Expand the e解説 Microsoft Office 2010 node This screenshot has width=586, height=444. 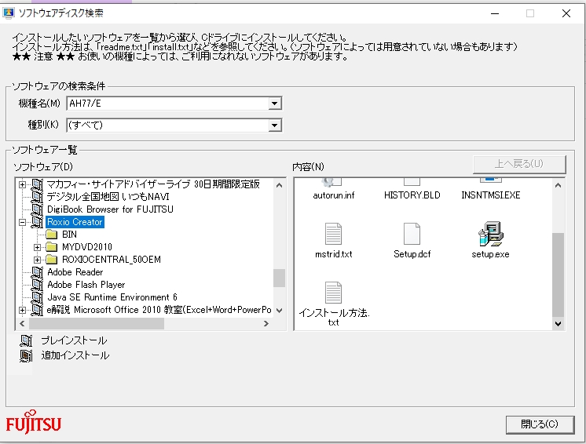[x=23, y=310]
